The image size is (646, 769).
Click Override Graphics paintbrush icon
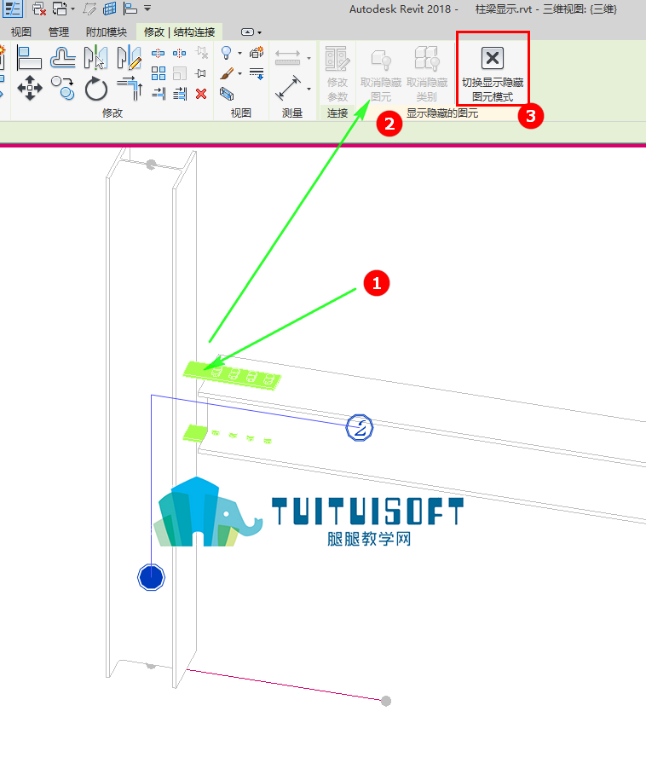(227, 73)
